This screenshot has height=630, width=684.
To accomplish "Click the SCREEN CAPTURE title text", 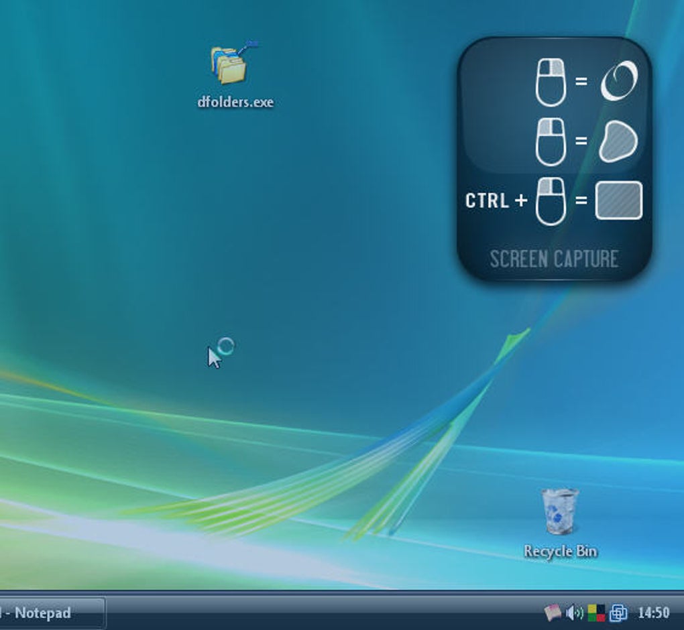I will point(554,259).
